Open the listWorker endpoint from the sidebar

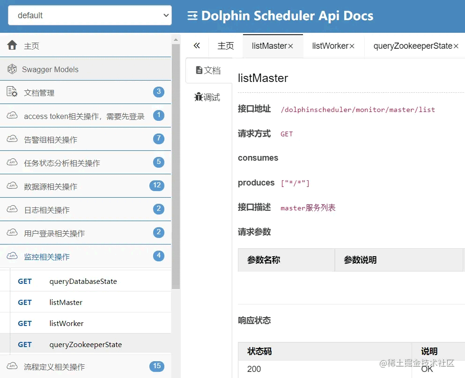66,323
